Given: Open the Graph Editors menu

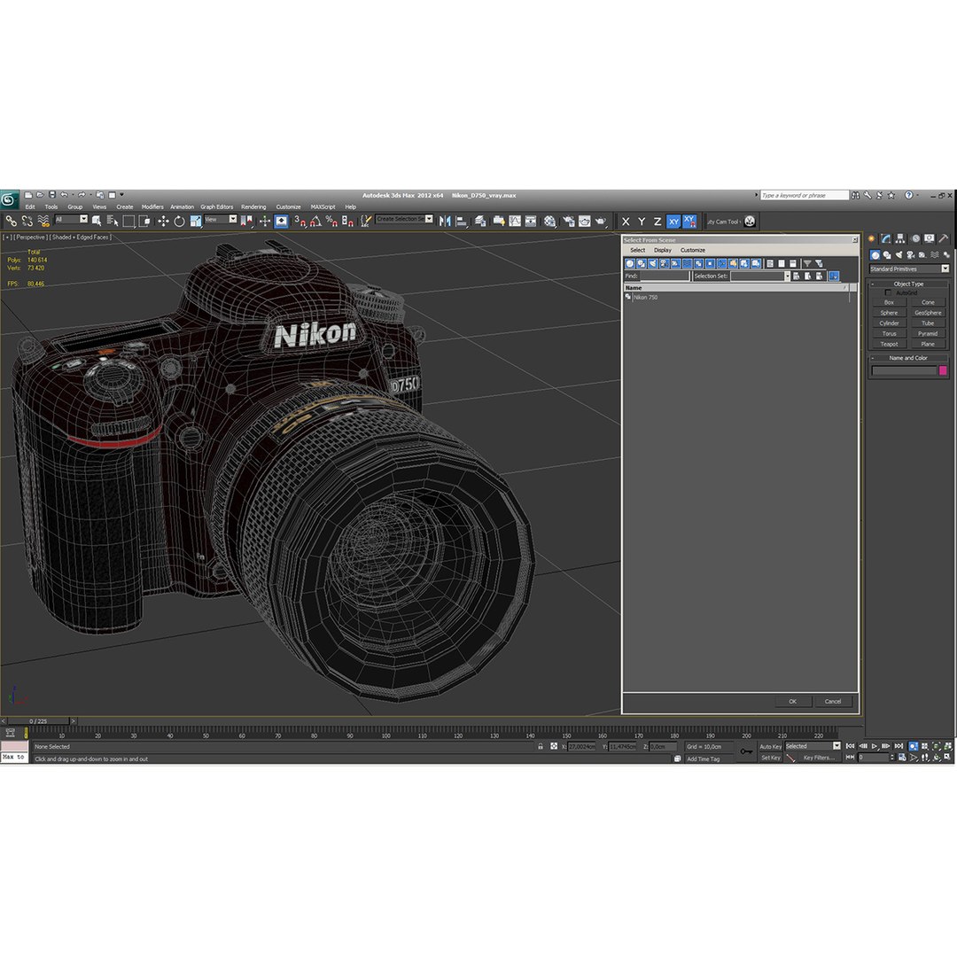Looking at the screenshot, I should coord(217,206).
